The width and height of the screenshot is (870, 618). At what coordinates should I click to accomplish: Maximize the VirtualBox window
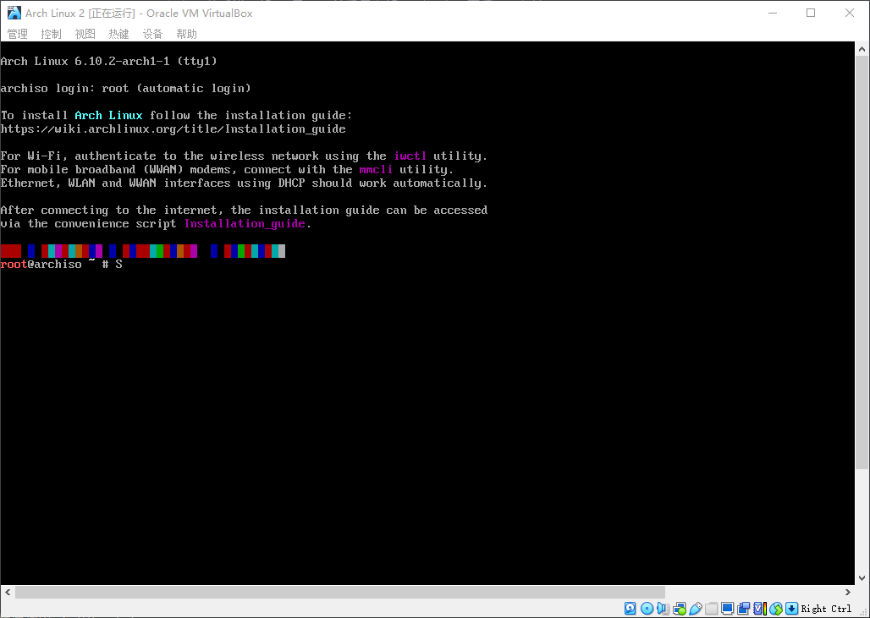pos(811,13)
